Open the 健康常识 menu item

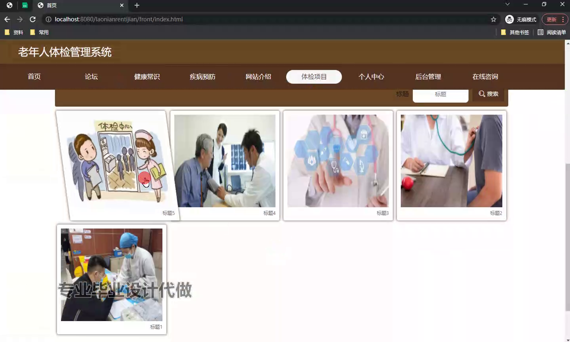tap(147, 77)
